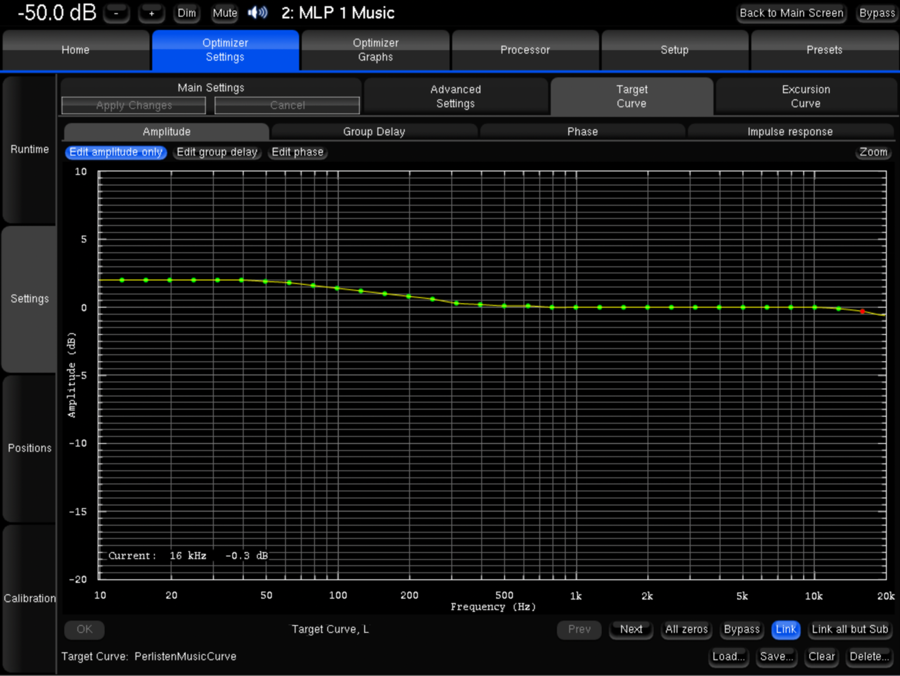The height and width of the screenshot is (676, 900).
Task: Click the Cancel button
Action: point(287,106)
